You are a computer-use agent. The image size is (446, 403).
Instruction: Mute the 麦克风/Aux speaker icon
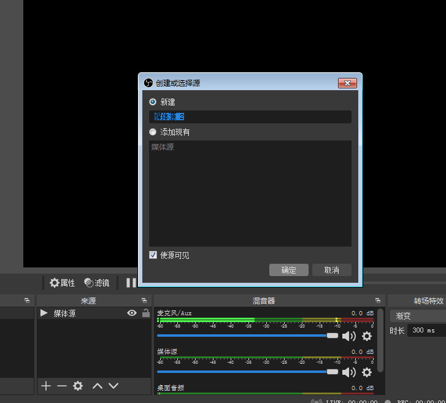coord(348,336)
